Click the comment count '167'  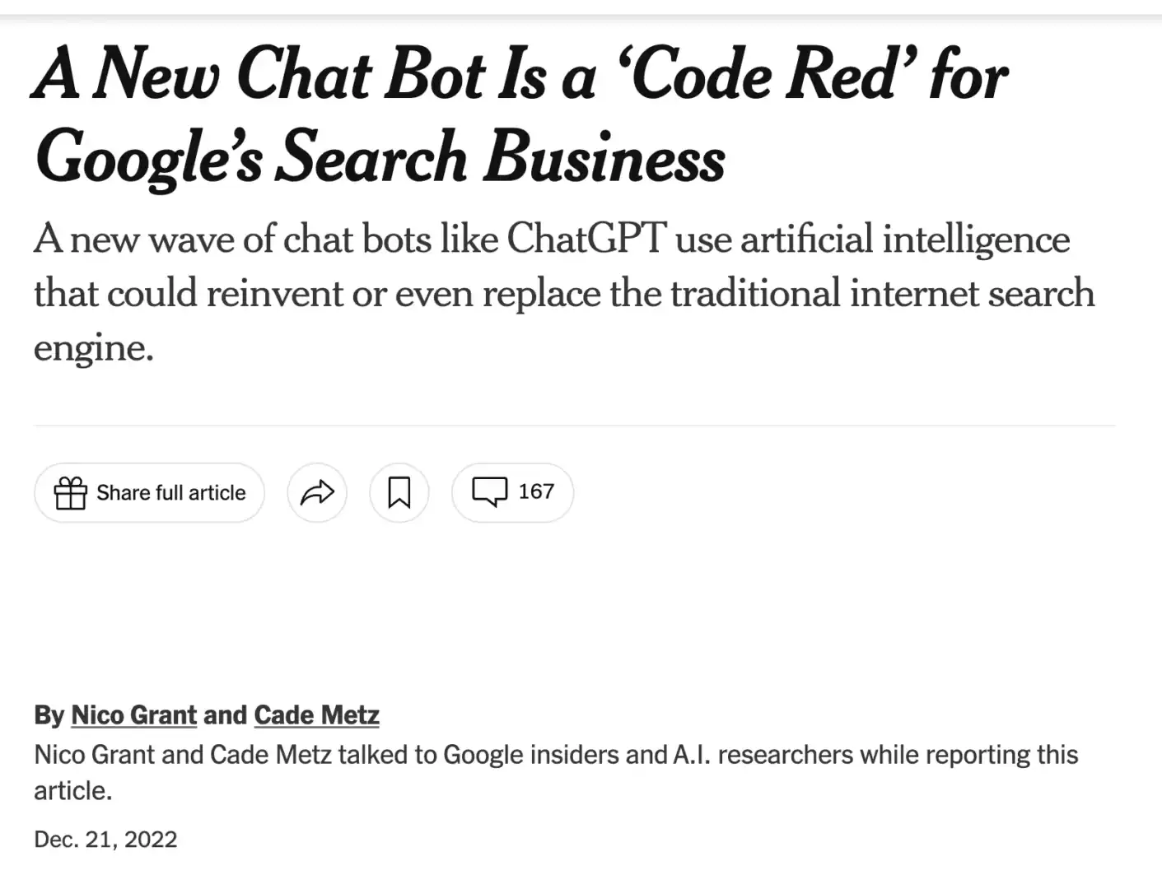click(x=535, y=491)
